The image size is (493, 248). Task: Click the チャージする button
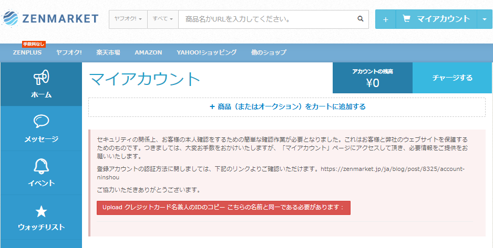452,78
